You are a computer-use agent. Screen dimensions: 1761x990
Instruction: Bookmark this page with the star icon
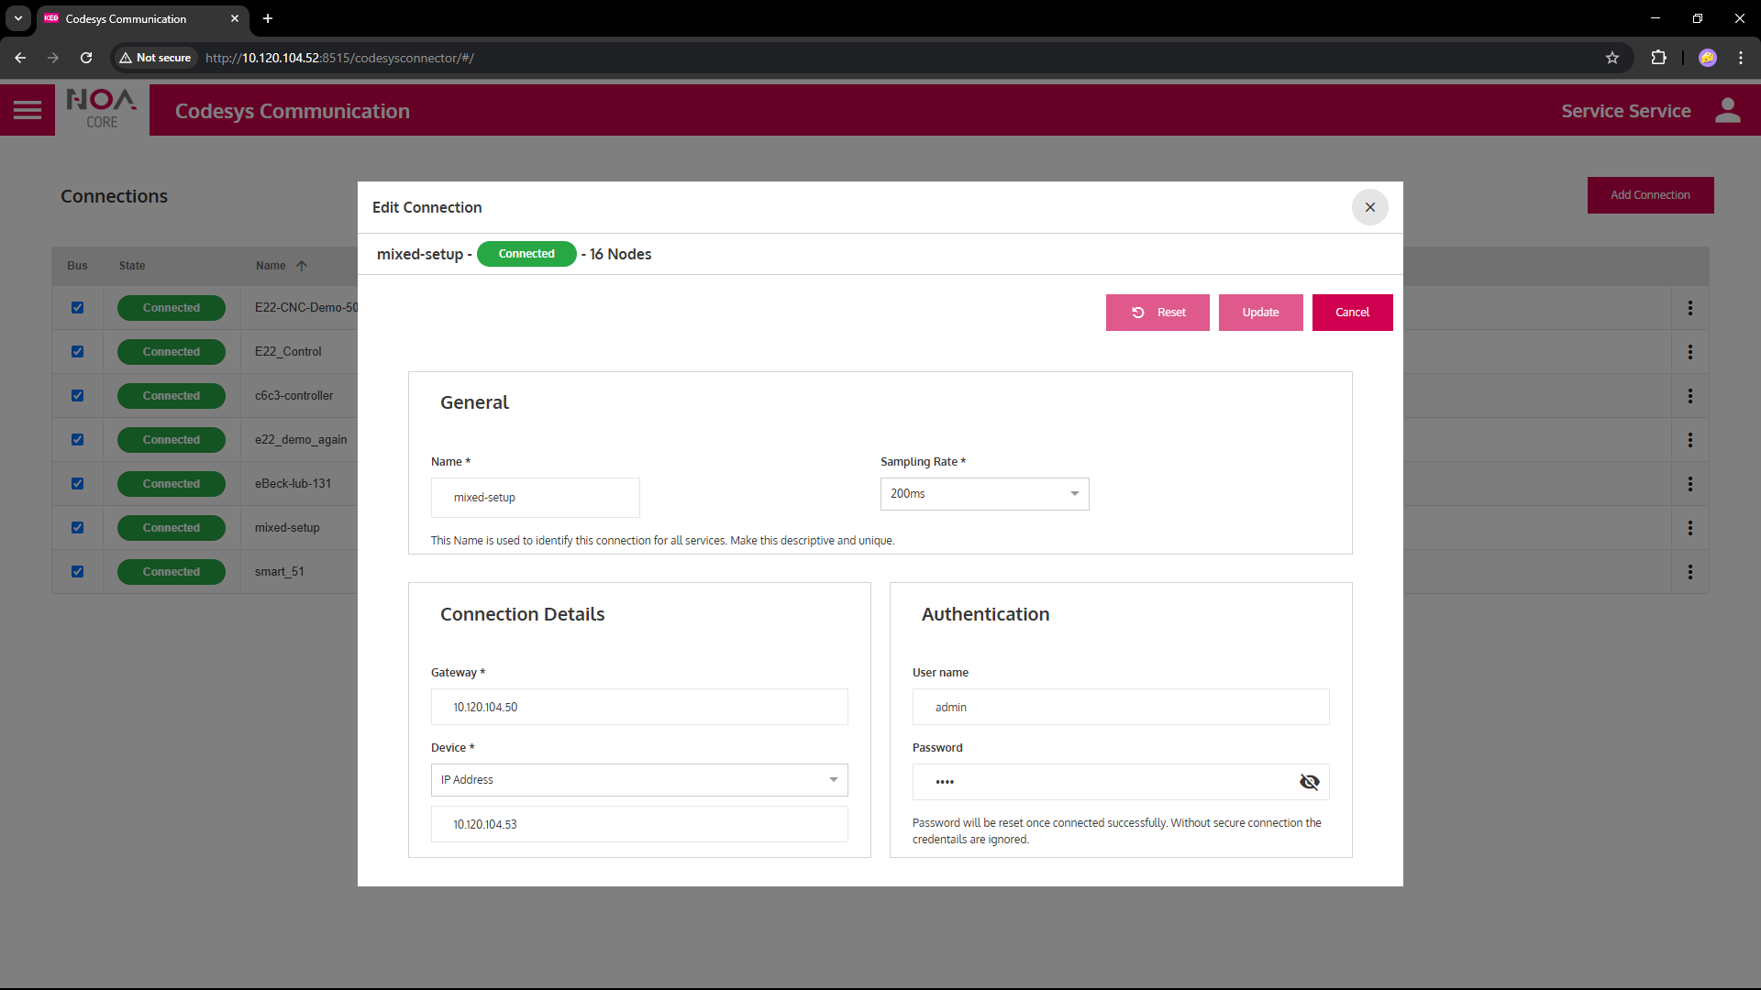coord(1611,58)
